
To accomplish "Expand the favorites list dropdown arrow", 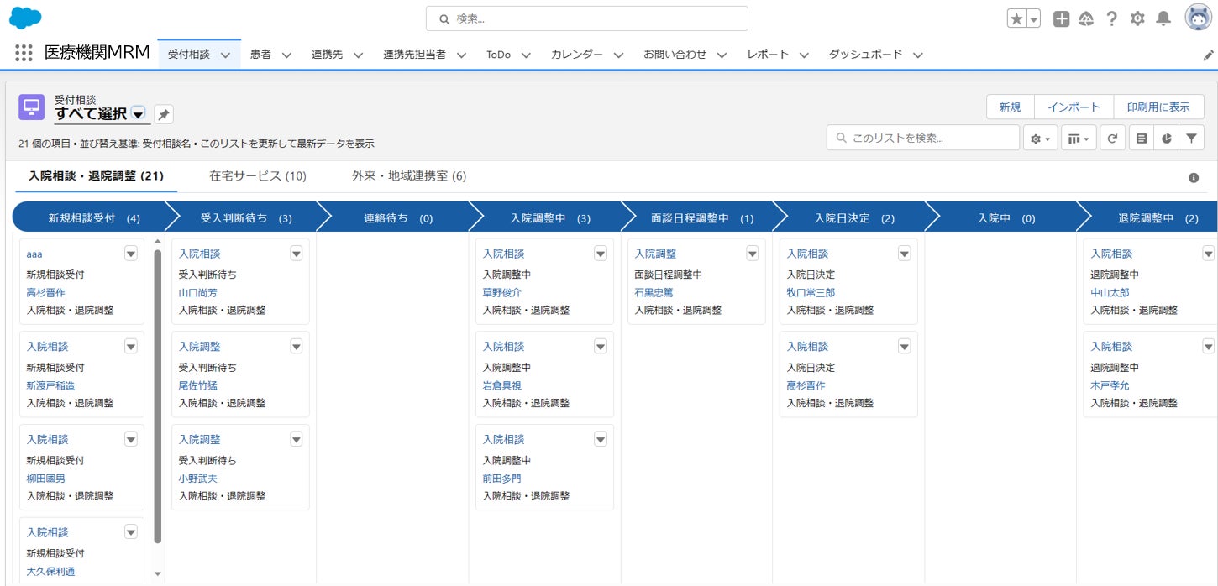I will [1034, 18].
